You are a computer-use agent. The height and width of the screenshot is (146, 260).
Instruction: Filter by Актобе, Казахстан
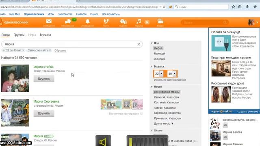point(165,108)
